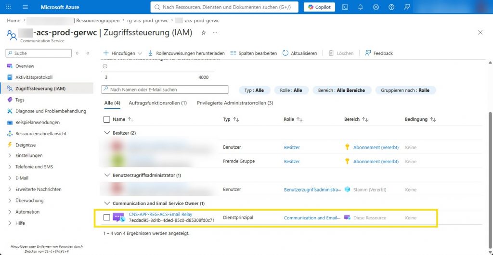The image size is (493, 255).
Task: Open the Benutzerzugriffsadministrator role link
Action: [312, 190]
